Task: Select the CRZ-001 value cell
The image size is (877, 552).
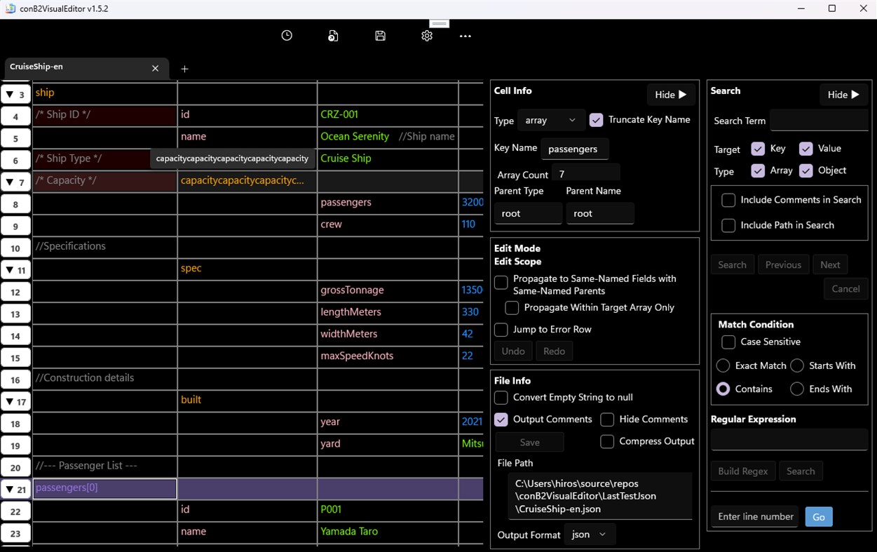Action: [388, 115]
